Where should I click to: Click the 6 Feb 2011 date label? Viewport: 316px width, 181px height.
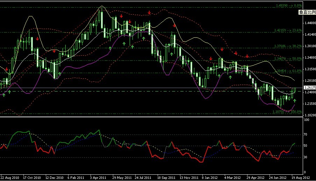pos(76,178)
